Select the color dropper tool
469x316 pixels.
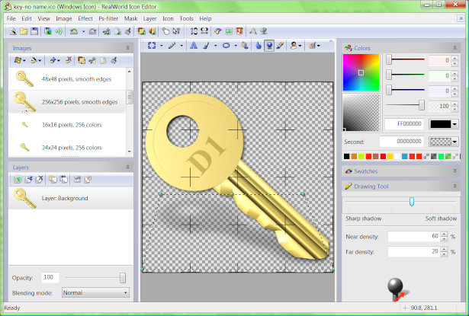click(x=280, y=46)
